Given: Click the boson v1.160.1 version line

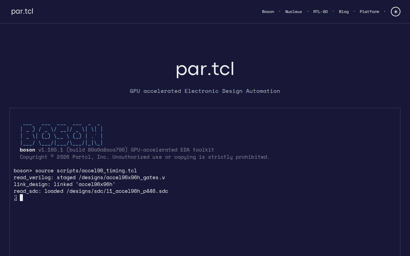Looking at the screenshot, I should tap(117, 150).
